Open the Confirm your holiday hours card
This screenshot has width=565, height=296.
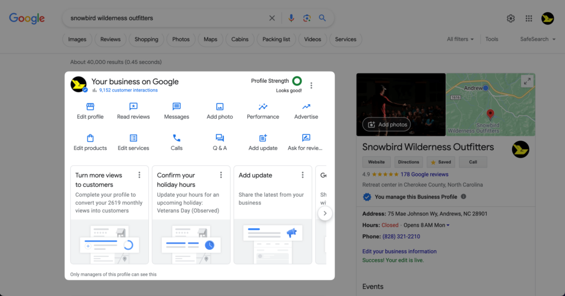pyautogui.click(x=191, y=214)
